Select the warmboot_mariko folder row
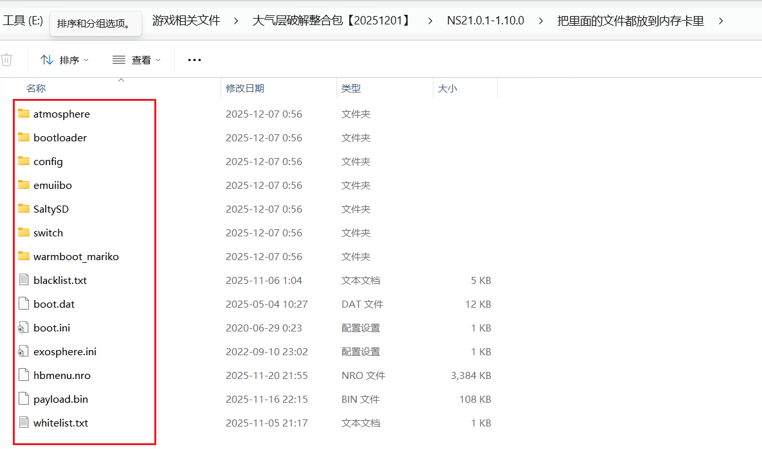Image resolution: width=762 pixels, height=449 pixels. click(76, 256)
